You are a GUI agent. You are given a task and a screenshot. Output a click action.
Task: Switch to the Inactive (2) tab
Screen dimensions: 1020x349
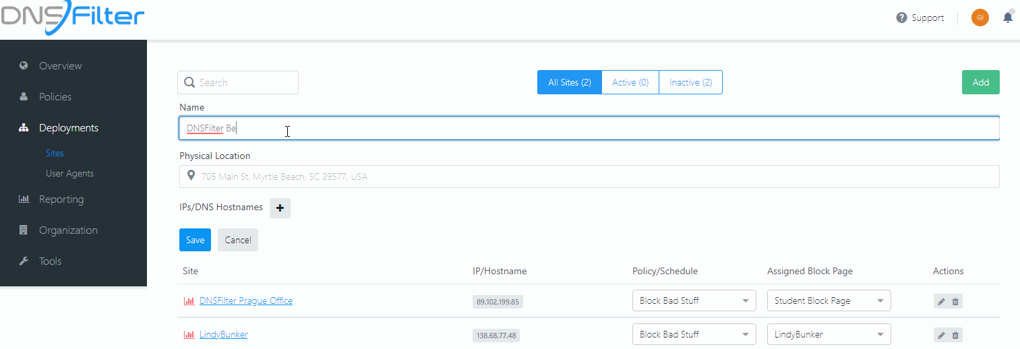[x=690, y=82]
